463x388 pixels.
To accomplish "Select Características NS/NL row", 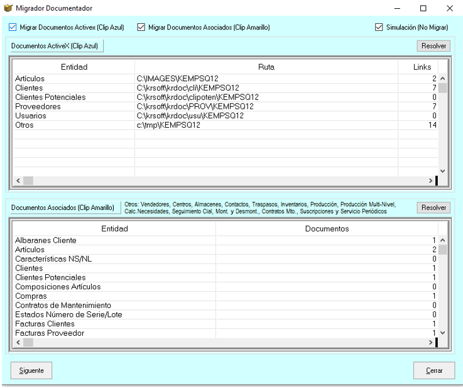I will coord(226,259).
